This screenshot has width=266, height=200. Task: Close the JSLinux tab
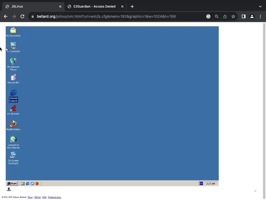(60, 7)
